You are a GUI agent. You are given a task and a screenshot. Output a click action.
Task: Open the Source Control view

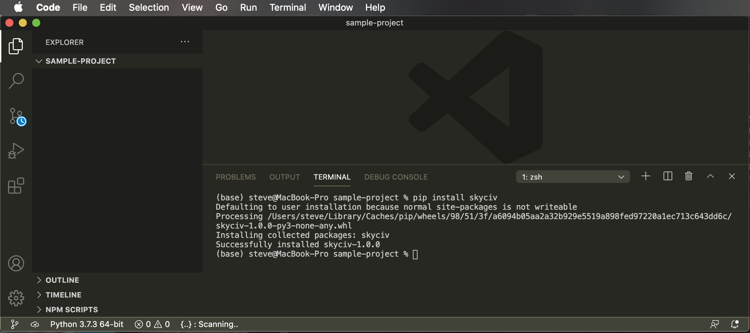click(x=16, y=117)
